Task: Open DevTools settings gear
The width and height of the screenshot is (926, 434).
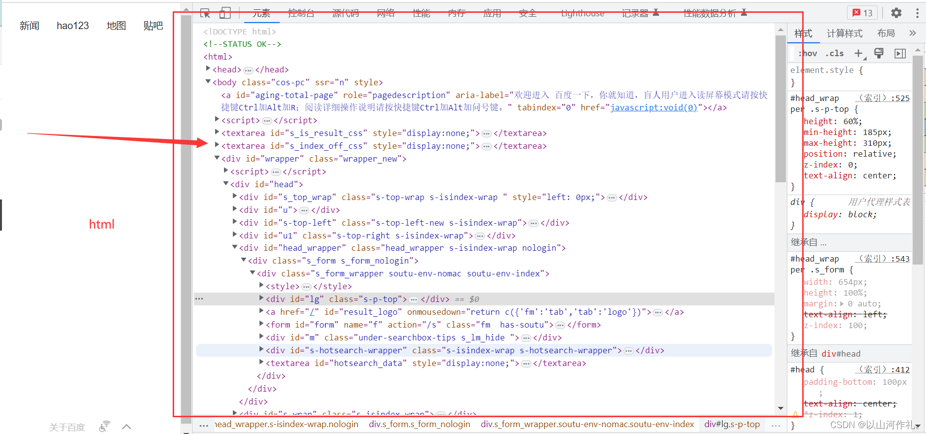Action: 896,13
